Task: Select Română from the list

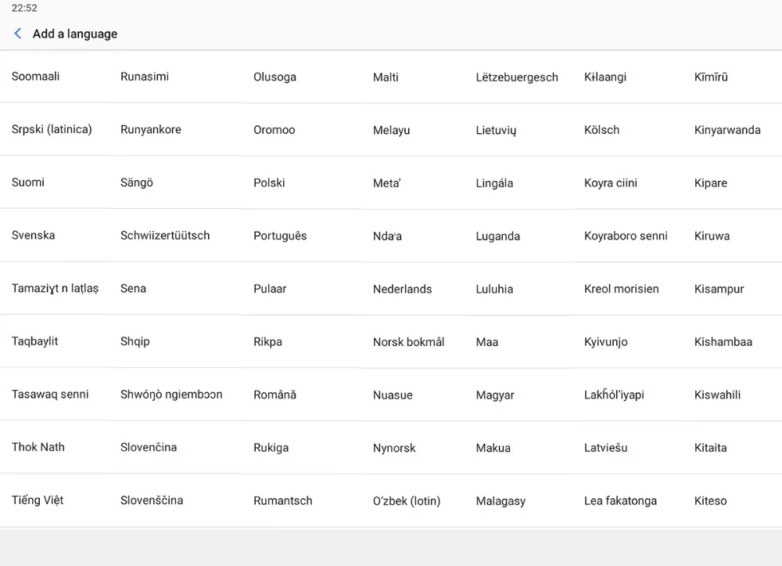Action: [274, 395]
